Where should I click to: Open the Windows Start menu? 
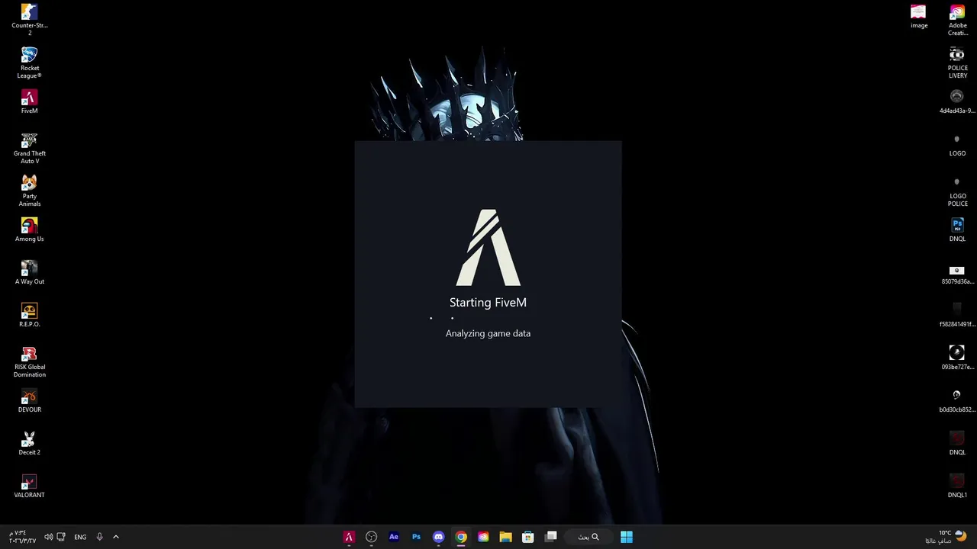point(627,537)
